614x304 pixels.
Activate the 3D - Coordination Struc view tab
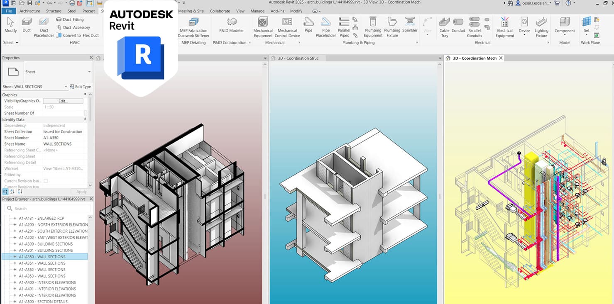tap(298, 58)
